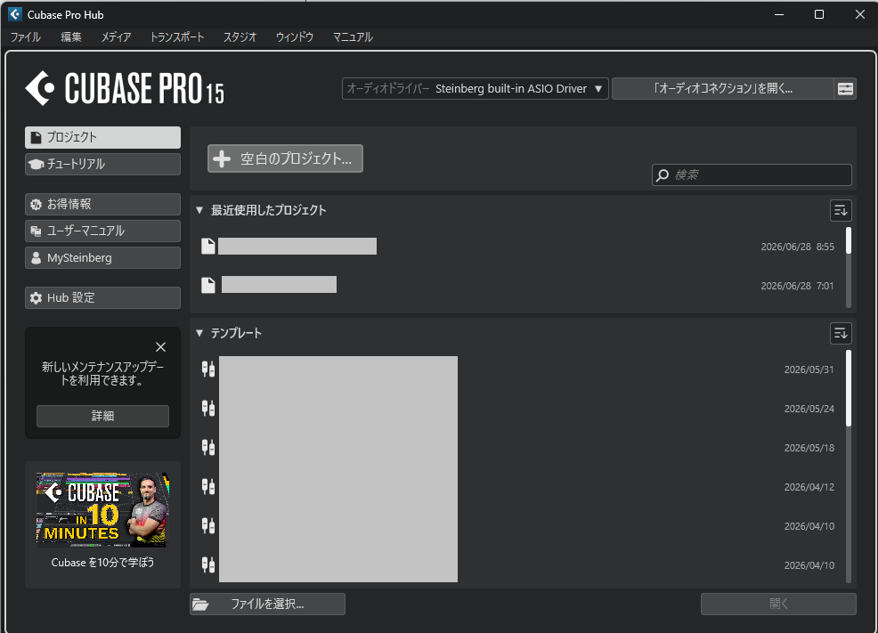
Task: Click the magnifier search icon
Action: [663, 175]
